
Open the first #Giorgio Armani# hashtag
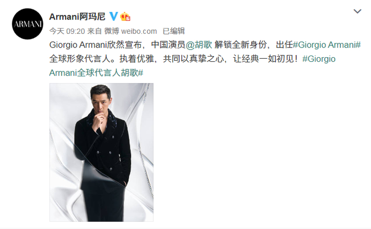pos(327,45)
